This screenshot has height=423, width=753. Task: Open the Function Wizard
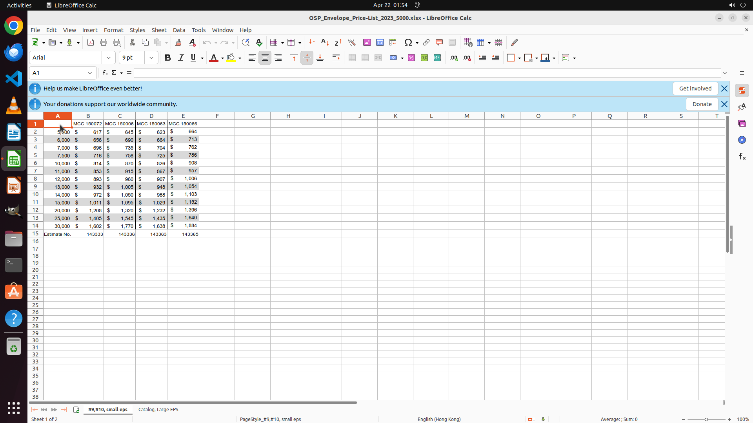tap(105, 73)
